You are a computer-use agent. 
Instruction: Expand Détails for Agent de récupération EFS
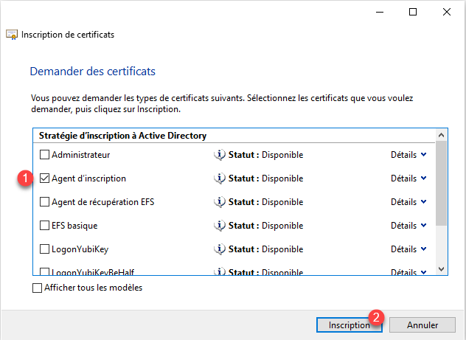pos(408,202)
